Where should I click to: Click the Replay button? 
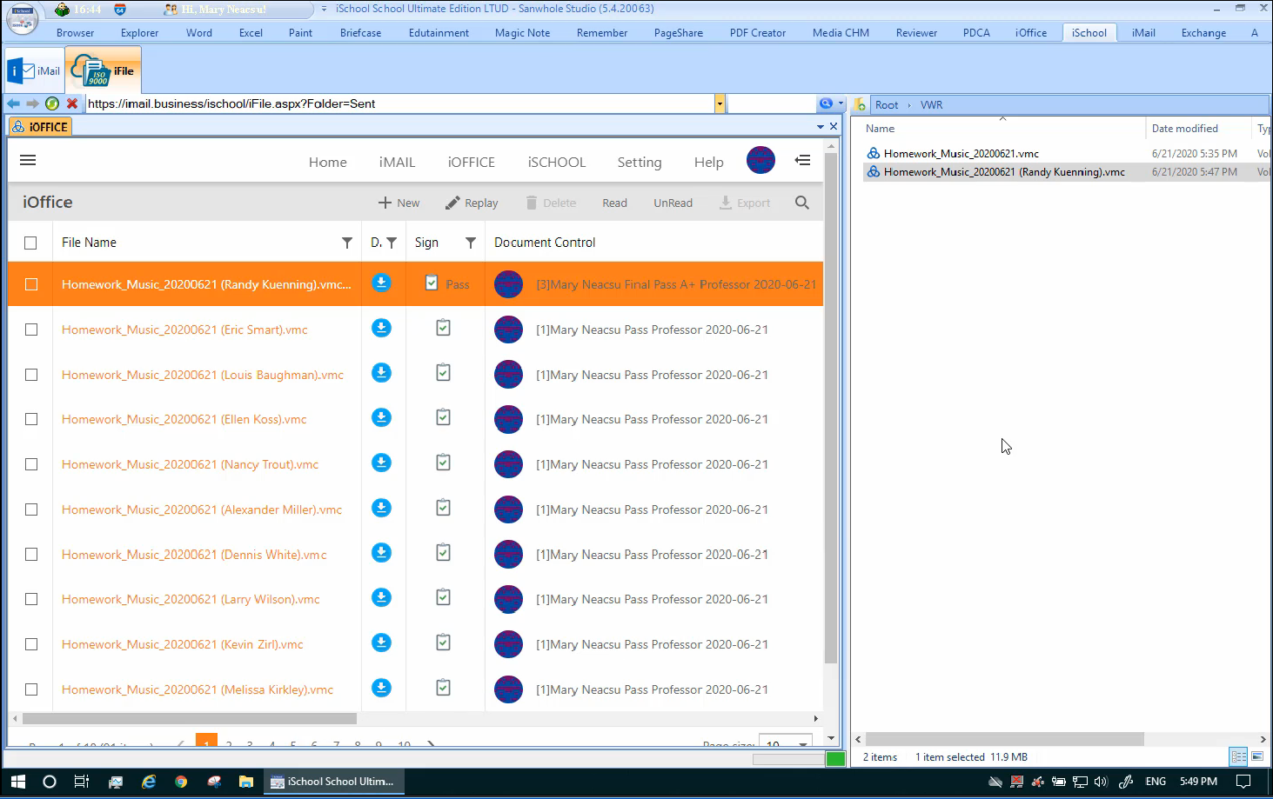pos(472,203)
